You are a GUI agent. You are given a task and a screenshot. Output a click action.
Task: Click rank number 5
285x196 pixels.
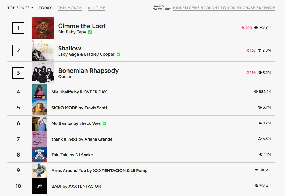[18, 108]
